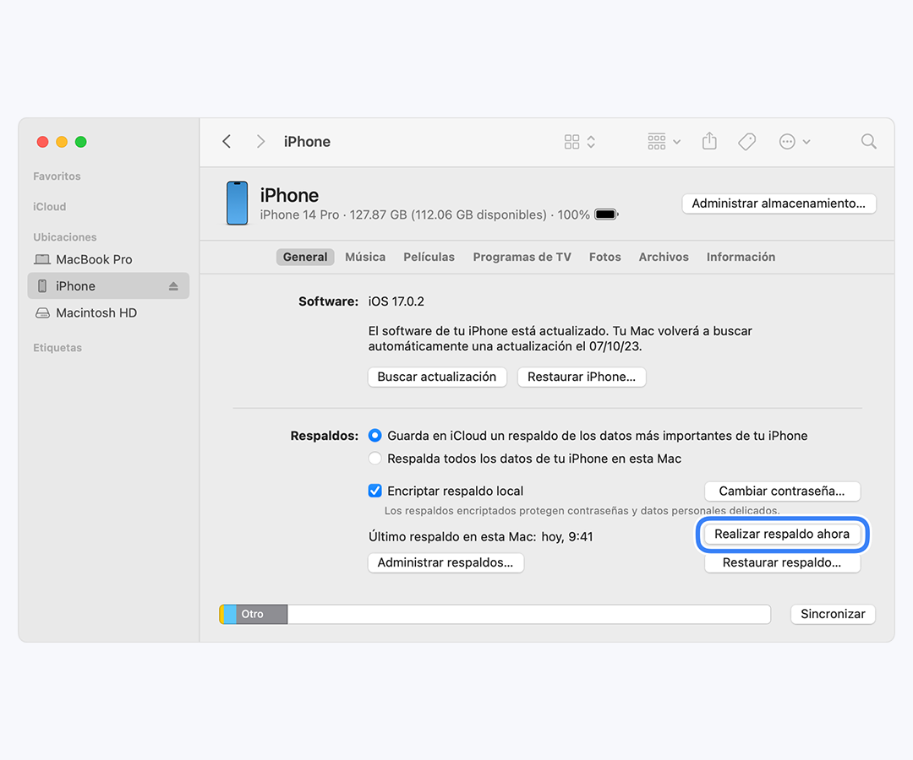Switch to the Música tab
This screenshot has width=913, height=760.
365,257
